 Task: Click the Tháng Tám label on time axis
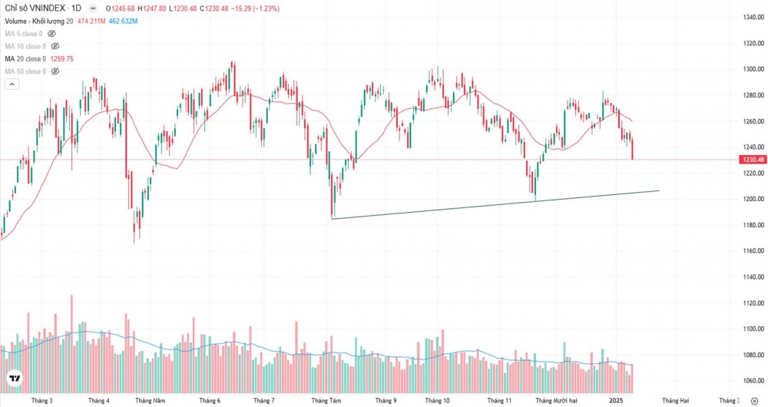tap(326, 401)
